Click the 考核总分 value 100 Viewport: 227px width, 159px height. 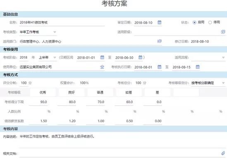(x=138, y=83)
